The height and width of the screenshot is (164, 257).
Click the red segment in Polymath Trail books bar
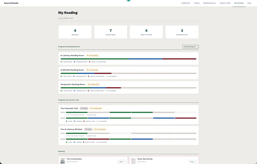[x=186, y=118]
